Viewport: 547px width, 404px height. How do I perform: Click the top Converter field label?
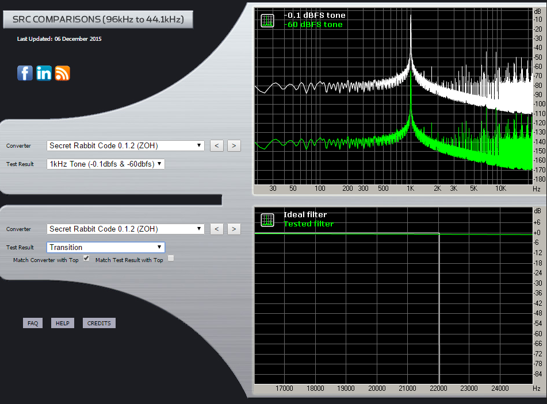coord(18,146)
